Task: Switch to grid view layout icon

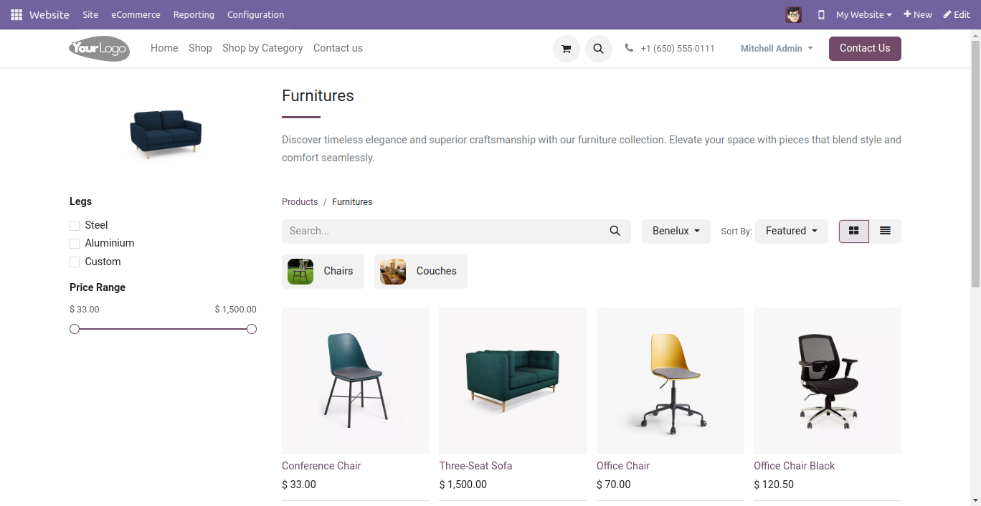Action: point(853,231)
